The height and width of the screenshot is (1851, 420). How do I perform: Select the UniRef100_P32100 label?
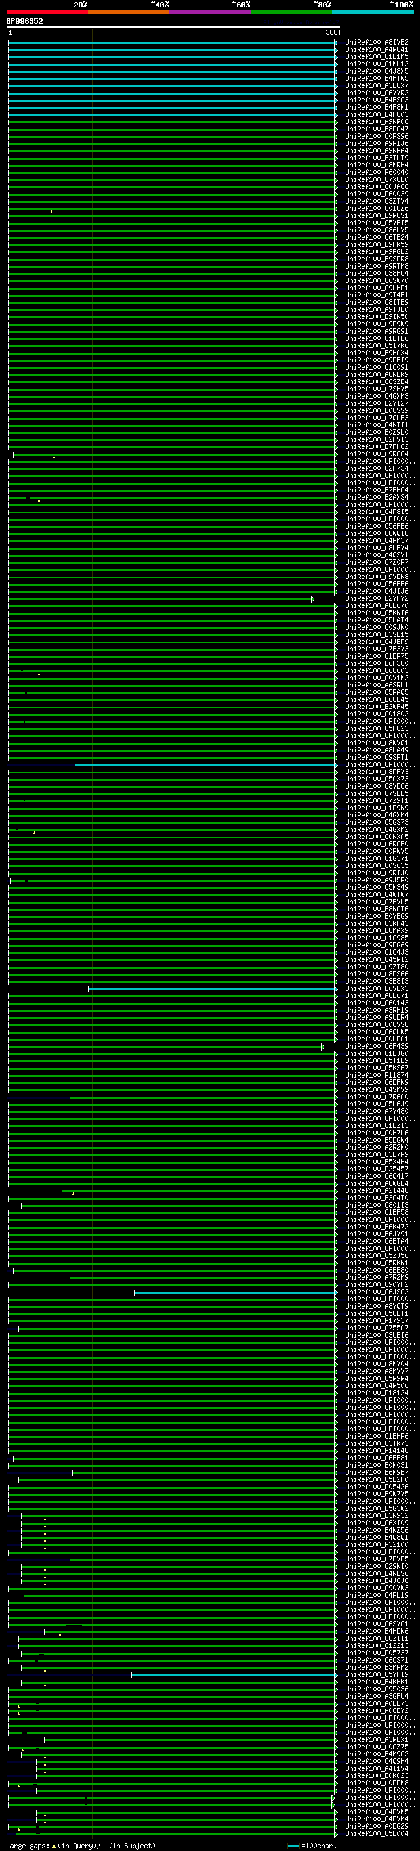point(376,1544)
